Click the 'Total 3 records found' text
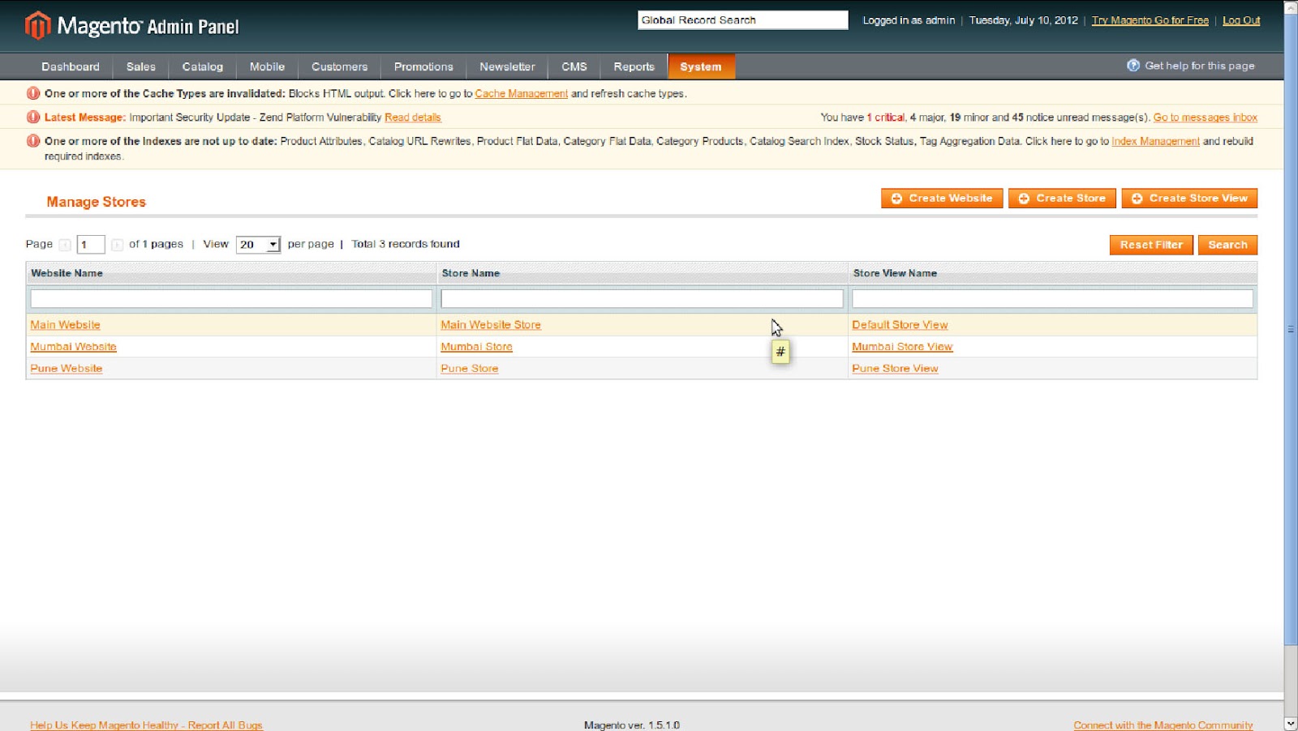Image resolution: width=1298 pixels, height=731 pixels. click(406, 244)
